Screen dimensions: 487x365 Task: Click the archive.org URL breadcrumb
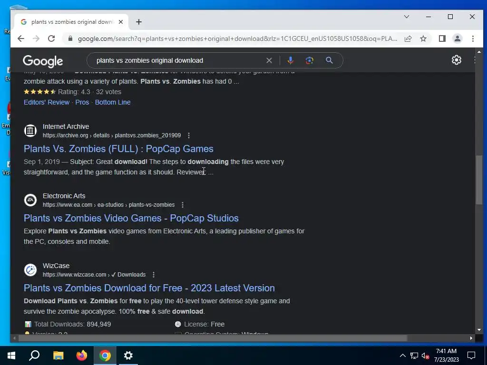[x=112, y=135]
